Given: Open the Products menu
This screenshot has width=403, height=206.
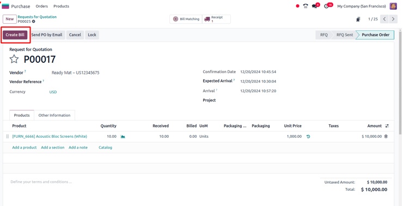Looking at the screenshot, I should pyautogui.click(x=61, y=6).
